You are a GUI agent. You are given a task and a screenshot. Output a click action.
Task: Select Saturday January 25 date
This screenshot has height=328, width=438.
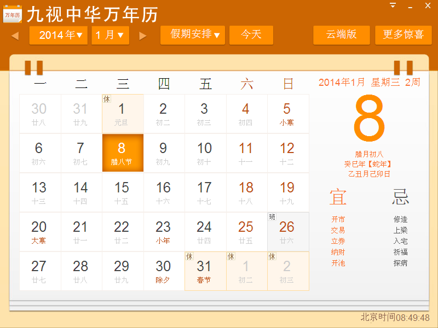[247, 232]
